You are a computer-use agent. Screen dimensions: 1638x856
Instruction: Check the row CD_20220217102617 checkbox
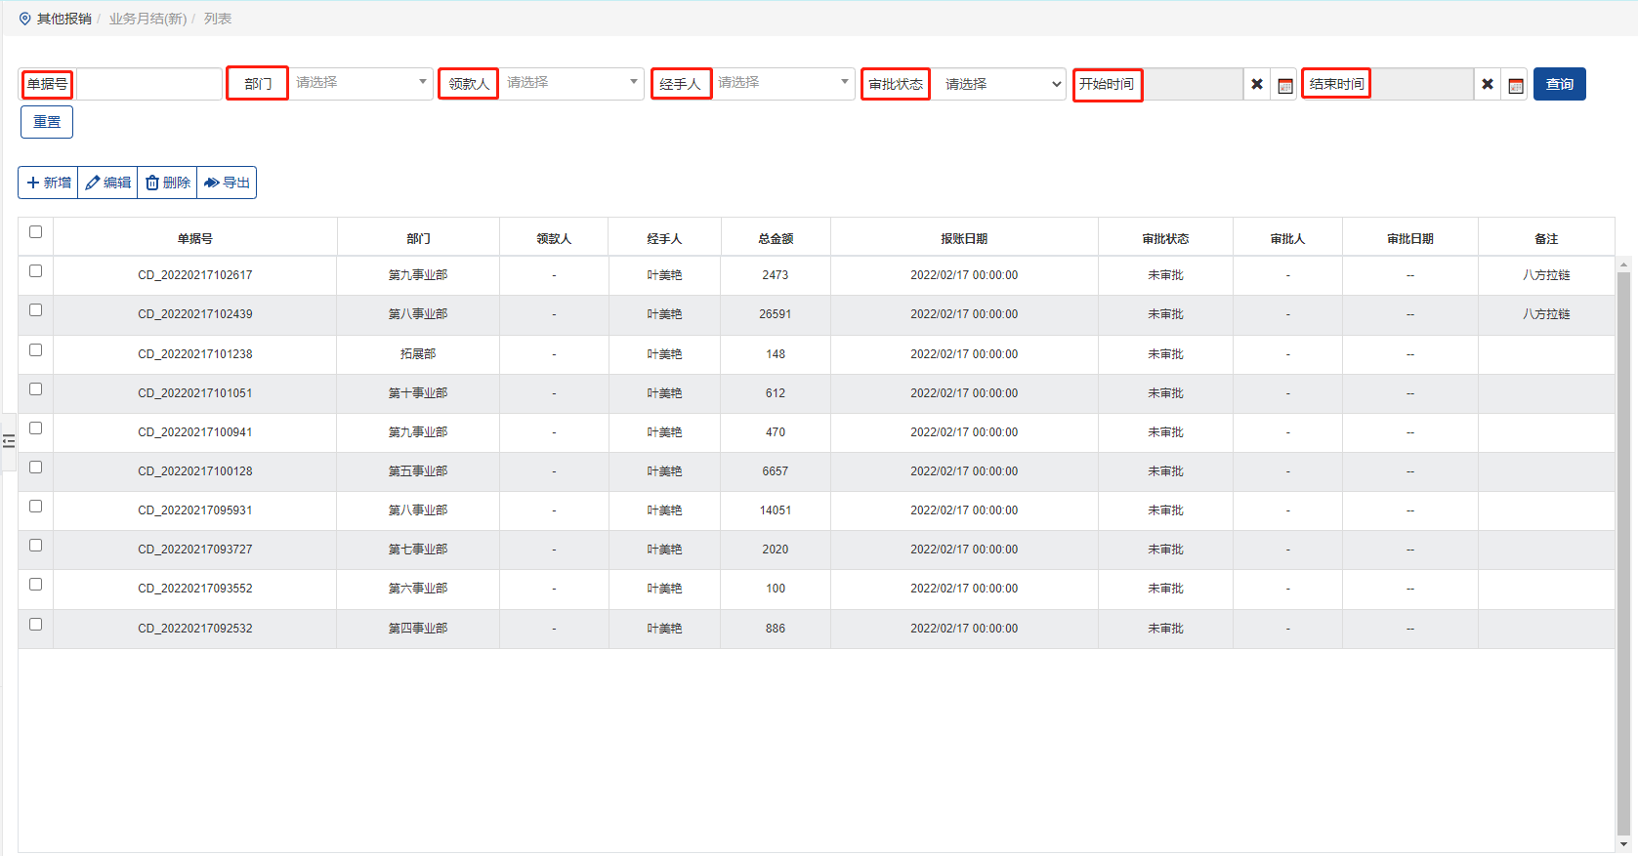[x=36, y=271]
